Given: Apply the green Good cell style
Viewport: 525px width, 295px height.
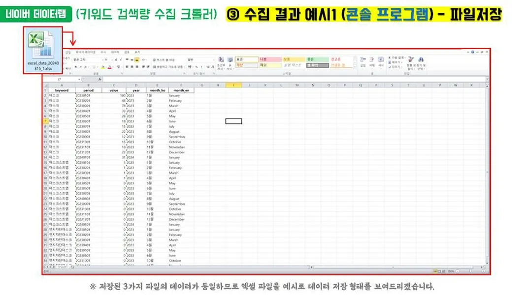Looking at the screenshot, I should [x=318, y=59].
